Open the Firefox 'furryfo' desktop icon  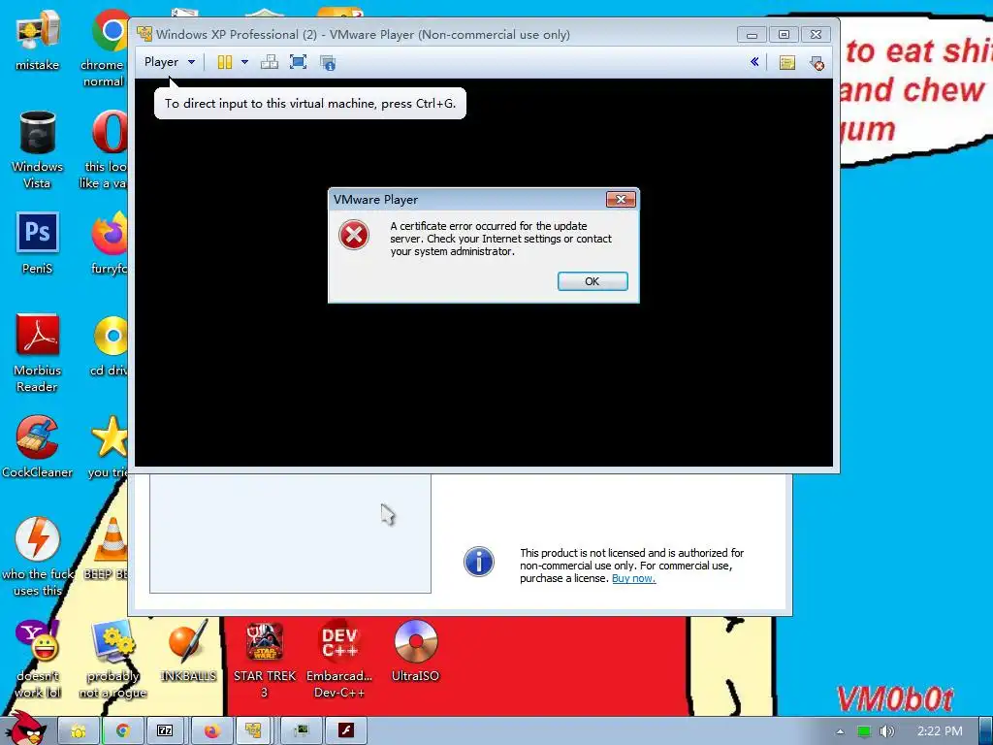(109, 243)
